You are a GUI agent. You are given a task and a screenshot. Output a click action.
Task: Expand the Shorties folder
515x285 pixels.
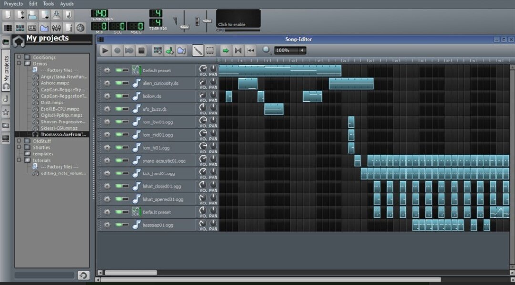[x=19, y=147]
